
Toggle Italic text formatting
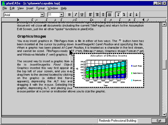[x=76, y=14]
